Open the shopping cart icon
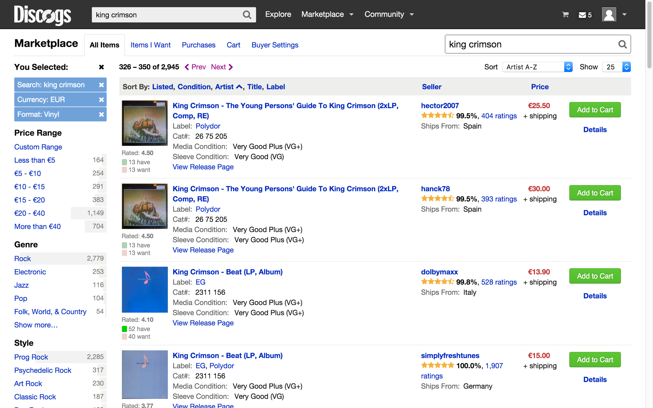 click(x=565, y=15)
